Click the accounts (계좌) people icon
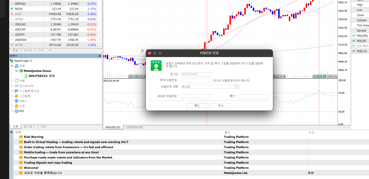369x179 pixels. pos(16,66)
